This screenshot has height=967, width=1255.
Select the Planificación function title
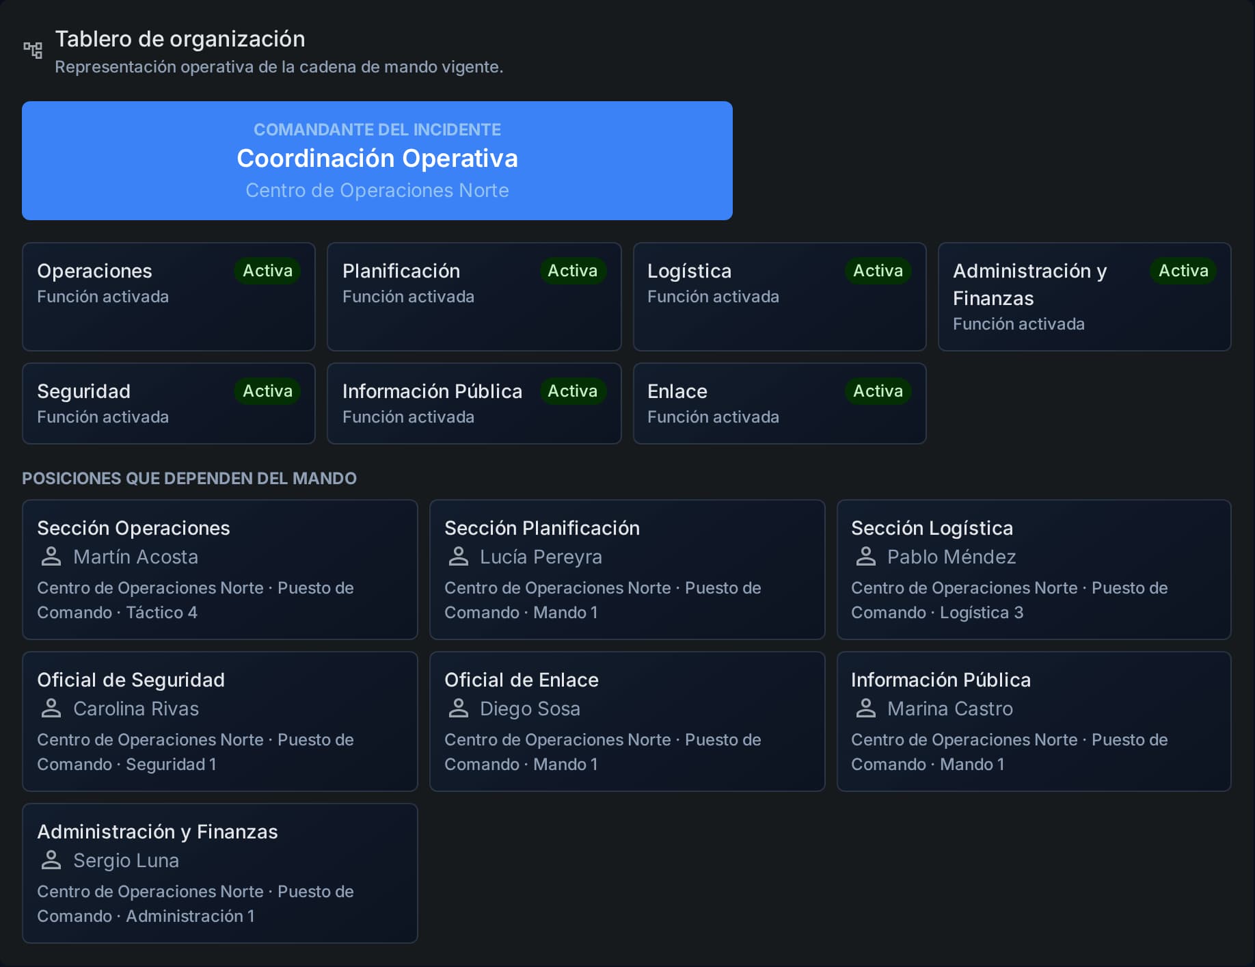401,271
